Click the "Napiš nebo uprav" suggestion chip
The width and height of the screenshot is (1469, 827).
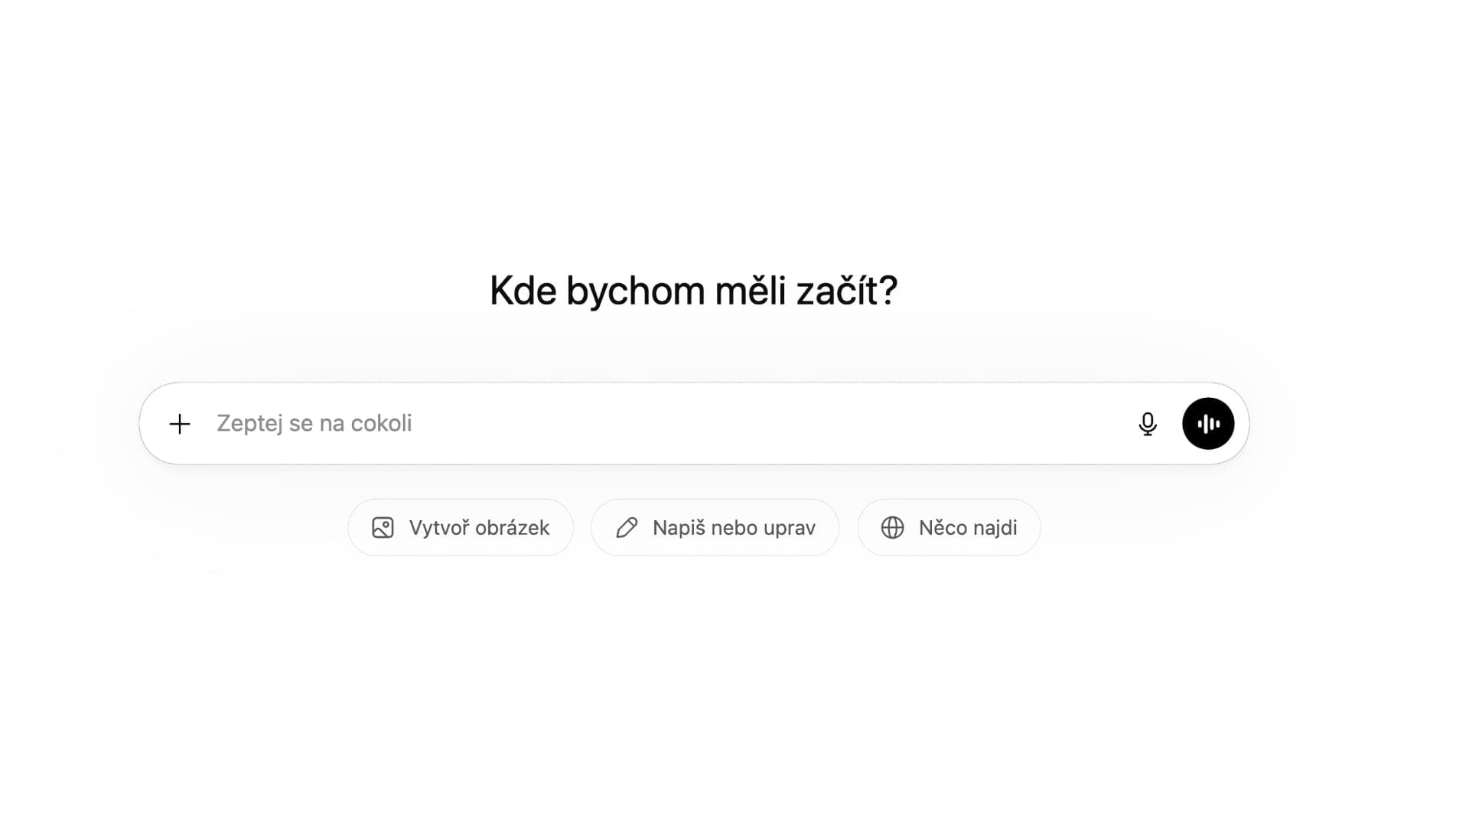715,527
